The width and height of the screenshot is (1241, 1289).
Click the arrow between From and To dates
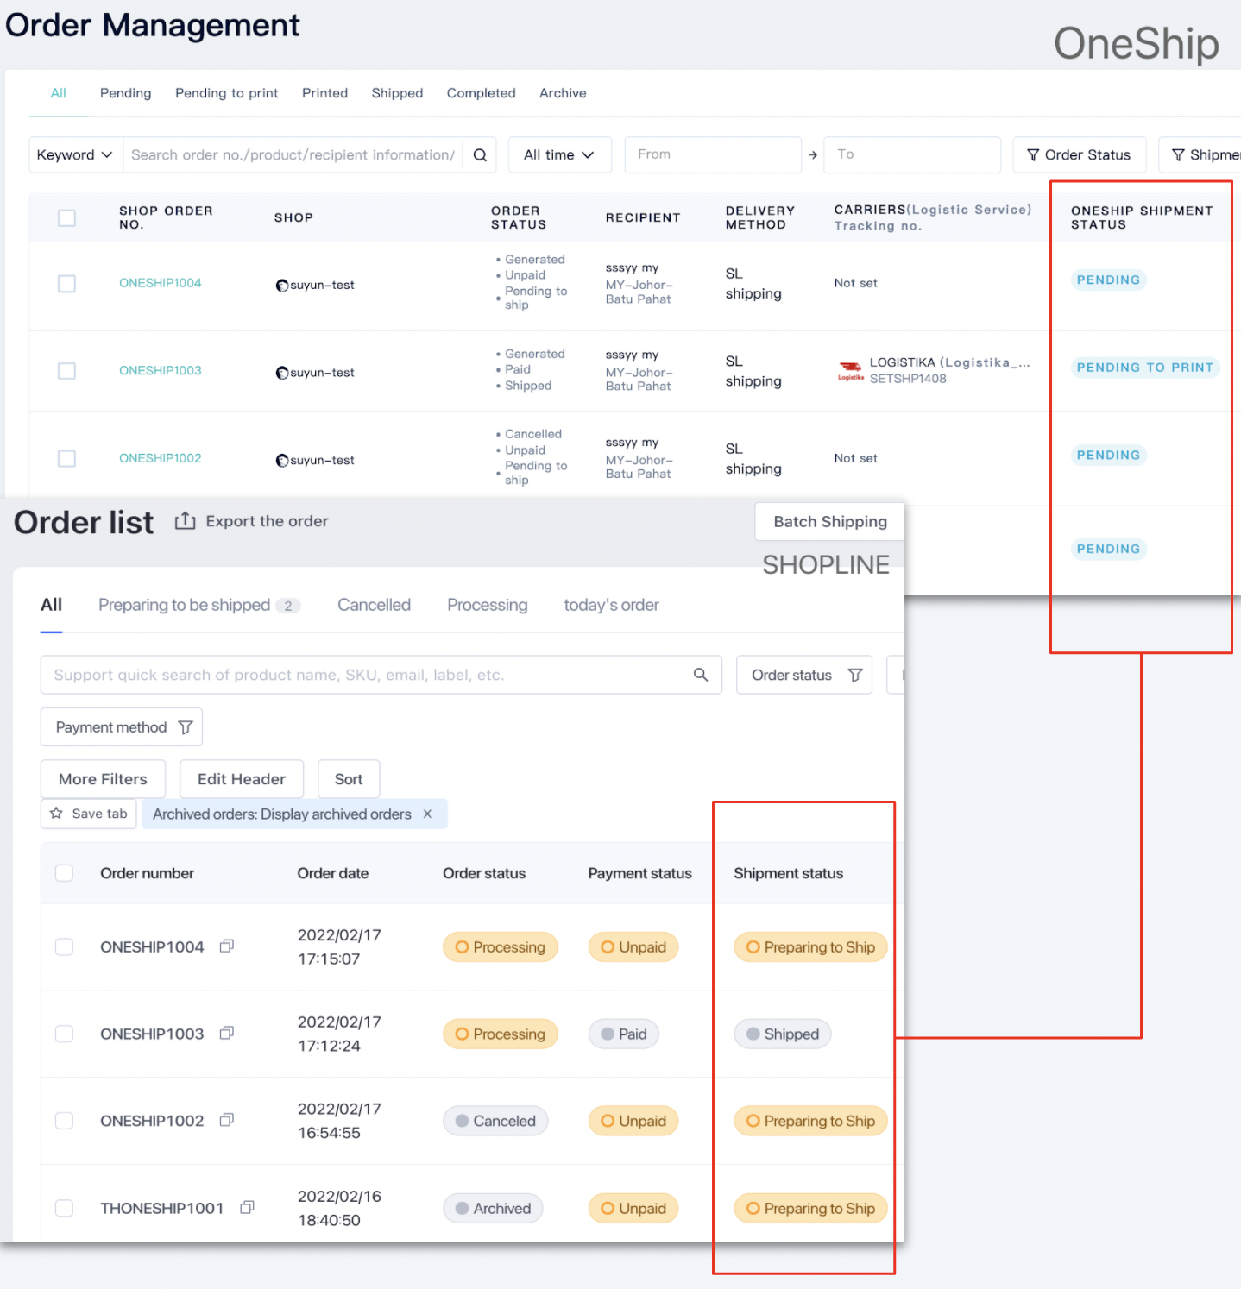[813, 155]
